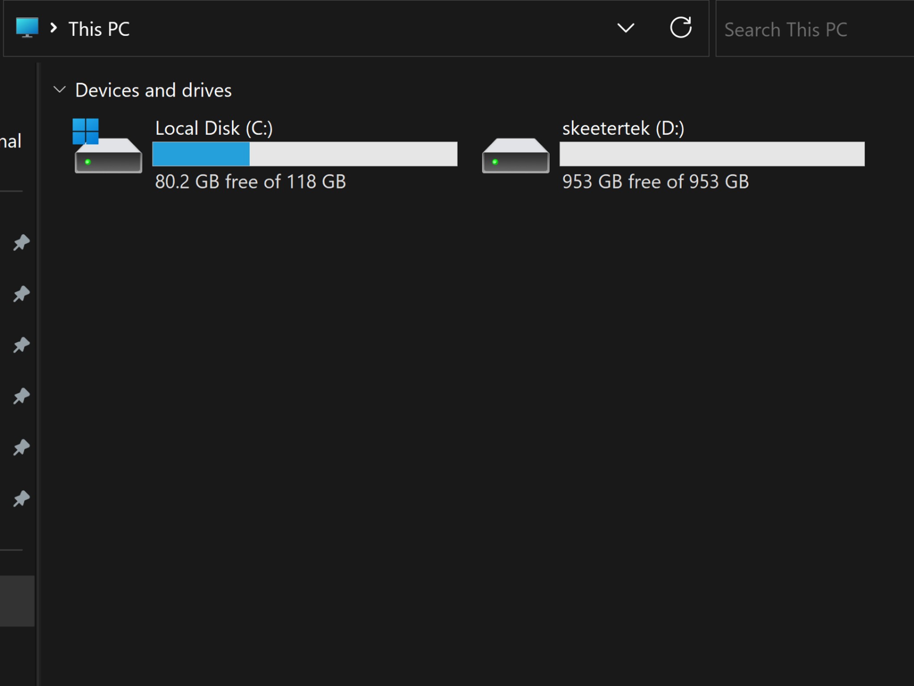The image size is (914, 686).
Task: Click the second pin icon from top
Action: (x=21, y=294)
